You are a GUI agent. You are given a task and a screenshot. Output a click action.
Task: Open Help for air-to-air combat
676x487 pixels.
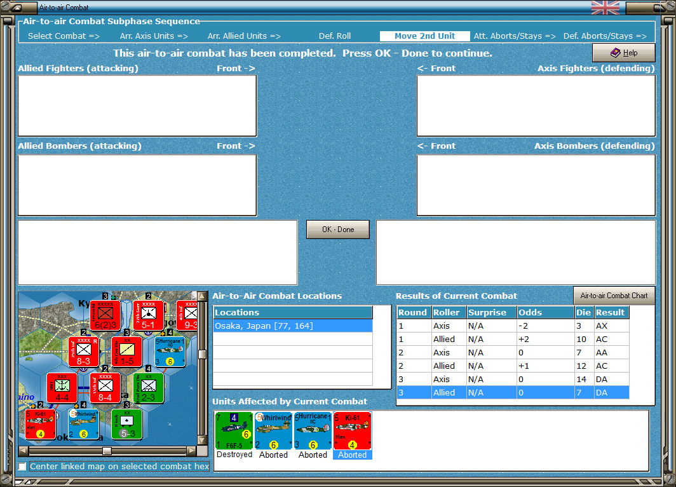(624, 53)
